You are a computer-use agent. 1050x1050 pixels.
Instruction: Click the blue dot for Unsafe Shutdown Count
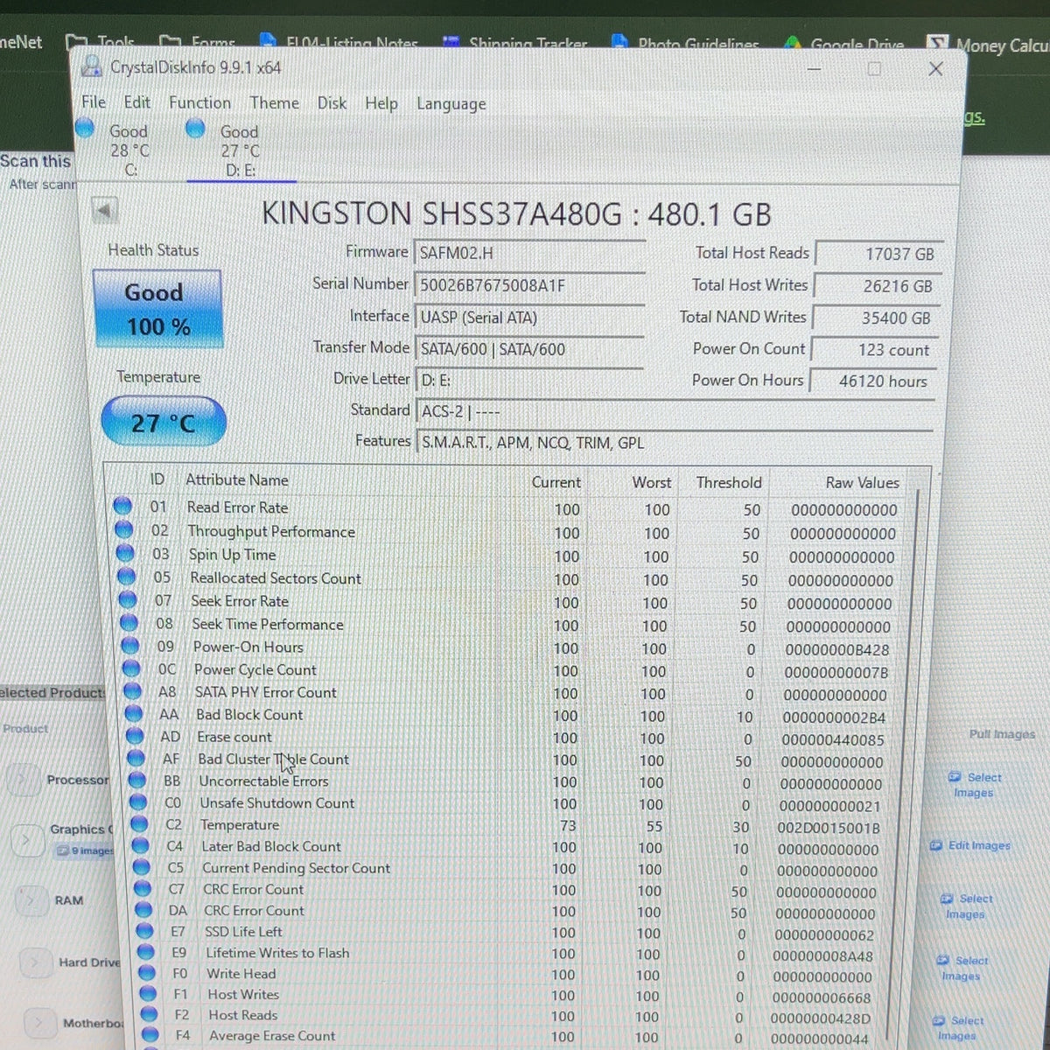(138, 801)
